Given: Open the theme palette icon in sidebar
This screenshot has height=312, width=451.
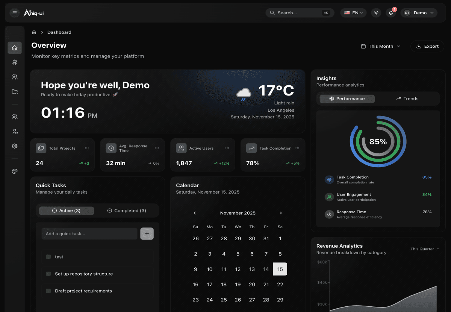Looking at the screenshot, I should coord(15,171).
